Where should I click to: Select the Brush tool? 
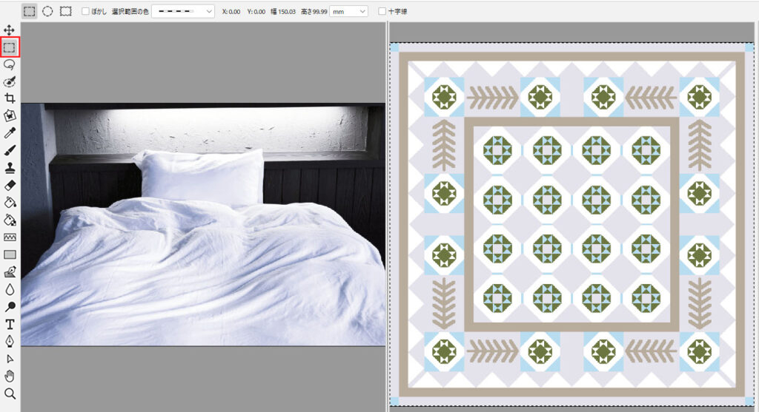[9, 150]
